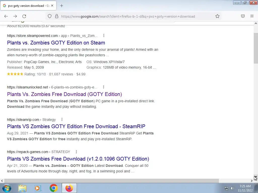258x193 pixels.
Task: Open Google Chrome from the taskbar
Action: click(x=53, y=188)
